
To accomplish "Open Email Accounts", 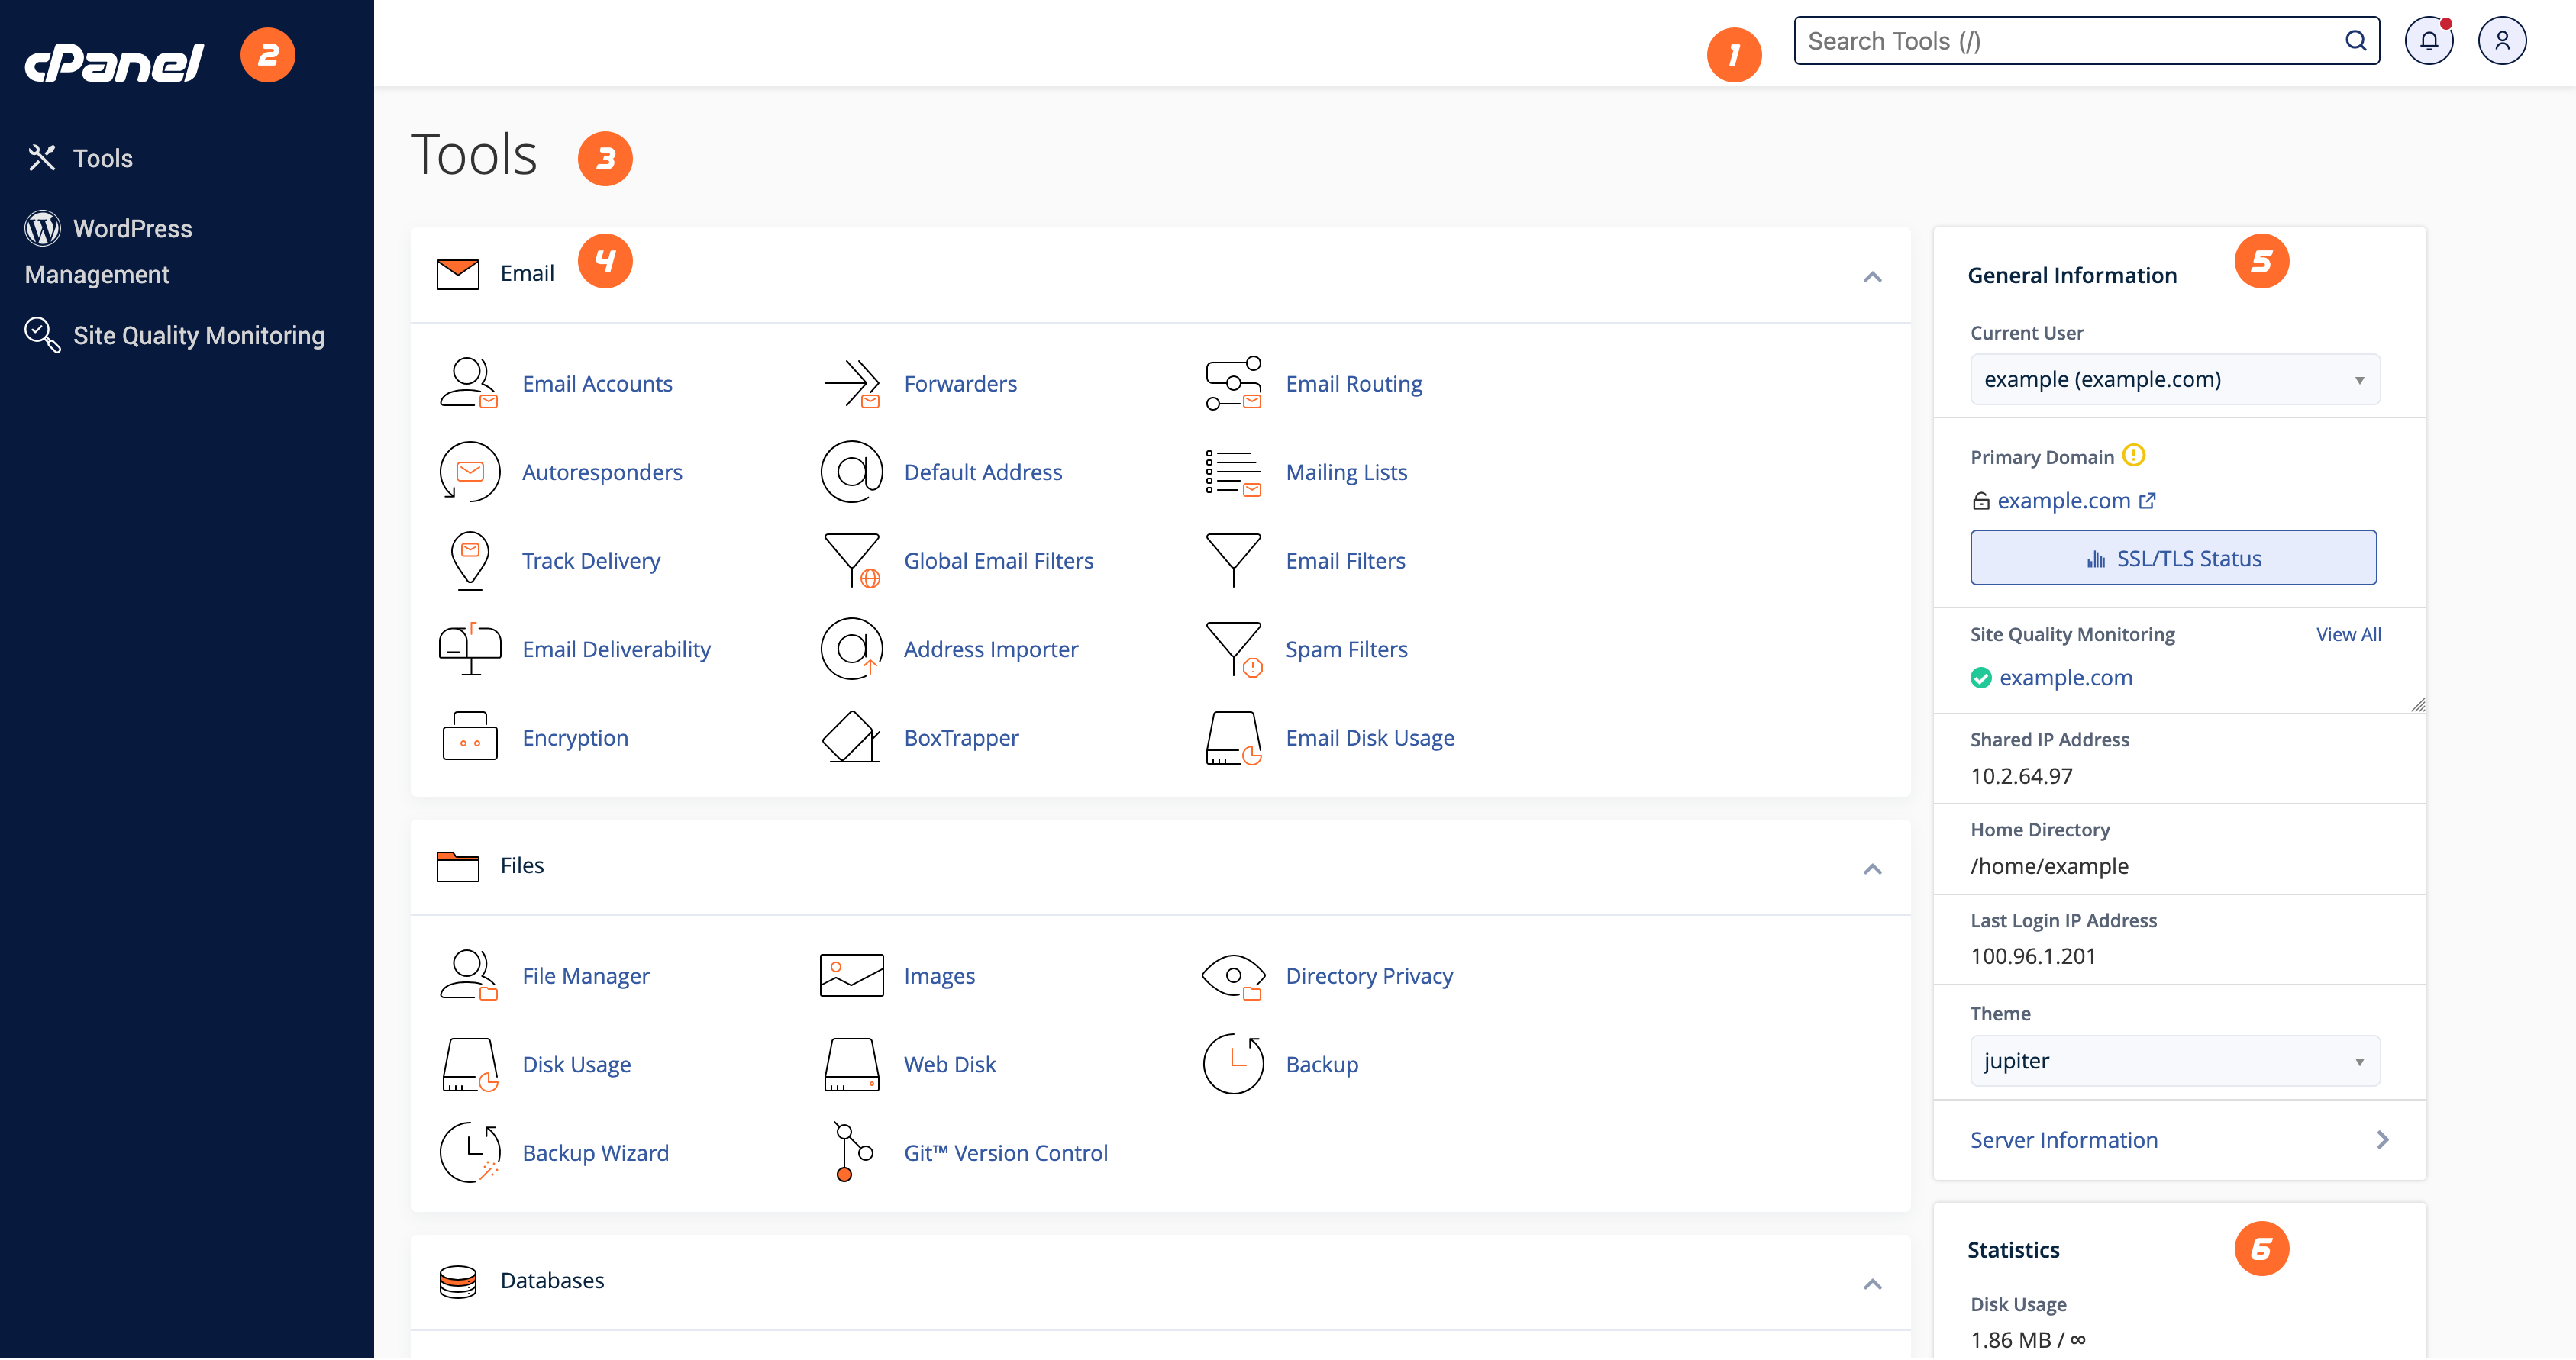I will coord(597,382).
